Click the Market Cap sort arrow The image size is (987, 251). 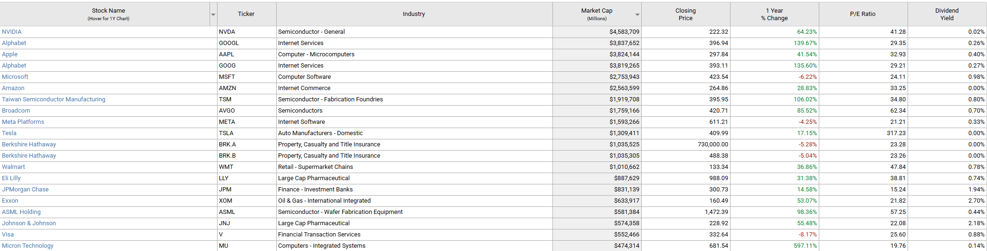(x=637, y=15)
